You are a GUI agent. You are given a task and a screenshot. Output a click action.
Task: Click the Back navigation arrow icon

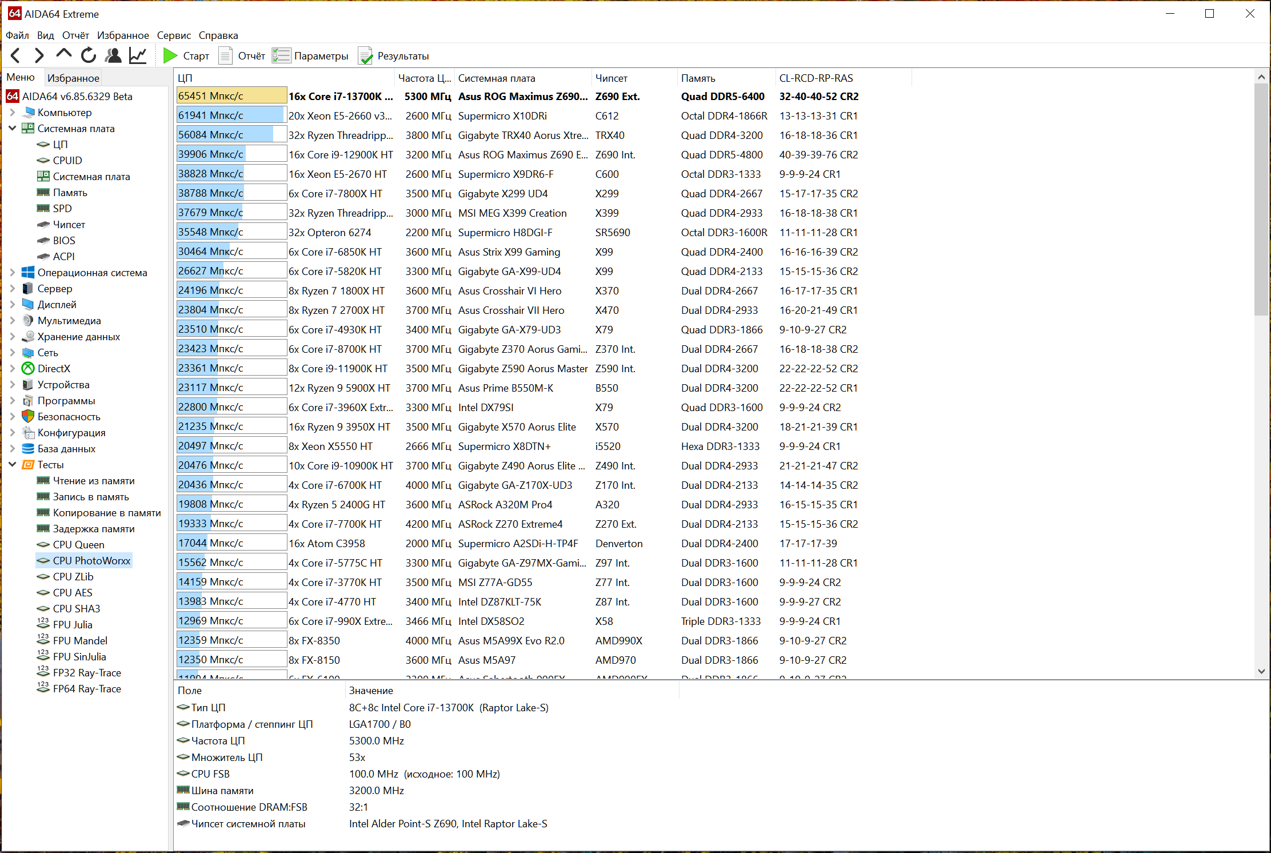tap(15, 55)
